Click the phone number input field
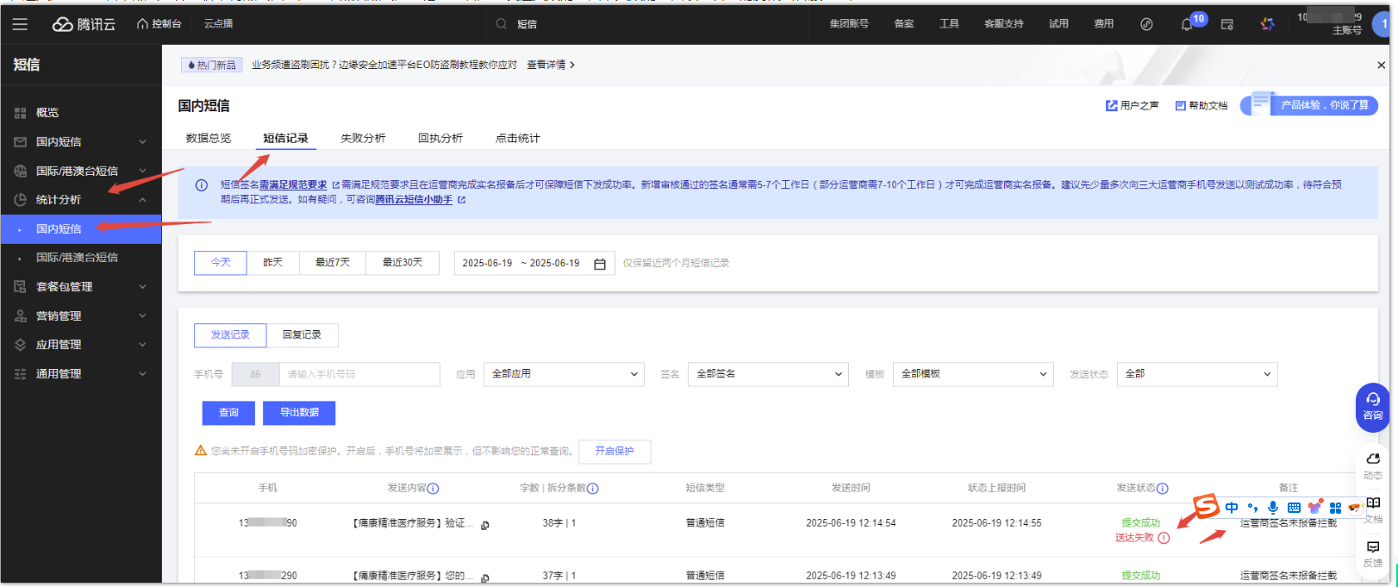This screenshot has height=587, width=1398. [360, 374]
